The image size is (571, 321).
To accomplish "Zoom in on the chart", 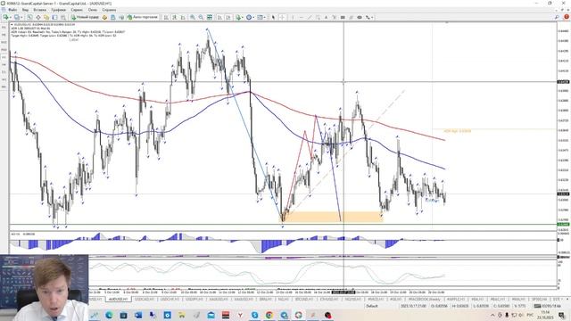I will coord(193,17).
